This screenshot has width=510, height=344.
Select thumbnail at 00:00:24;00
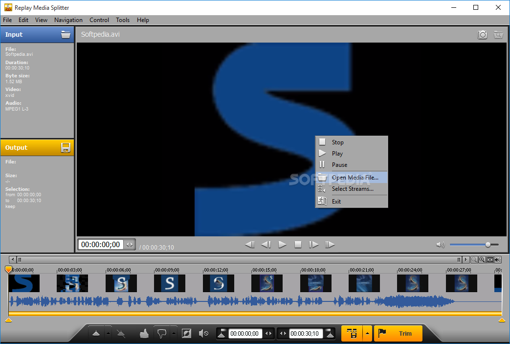(x=413, y=283)
